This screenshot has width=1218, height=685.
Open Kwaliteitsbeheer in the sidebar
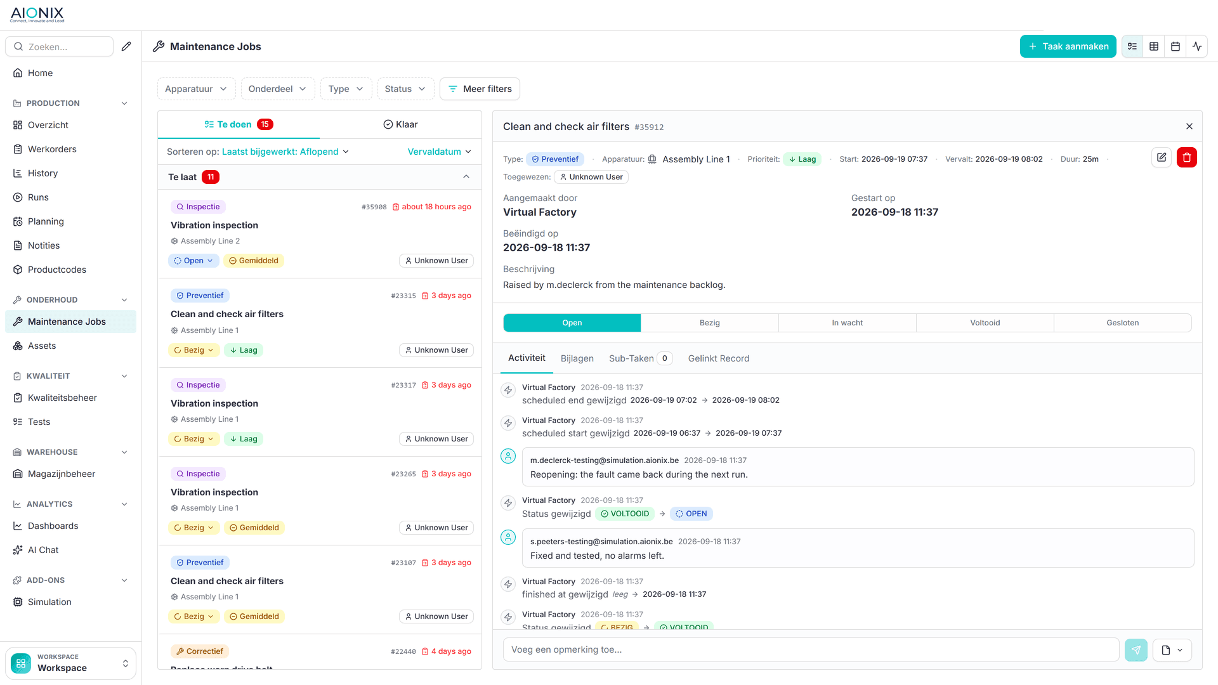point(70,398)
